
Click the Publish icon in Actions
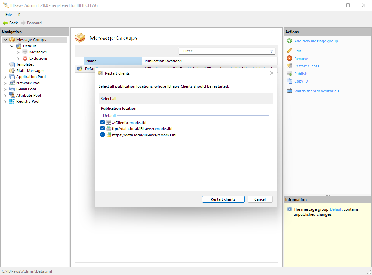[x=289, y=74]
